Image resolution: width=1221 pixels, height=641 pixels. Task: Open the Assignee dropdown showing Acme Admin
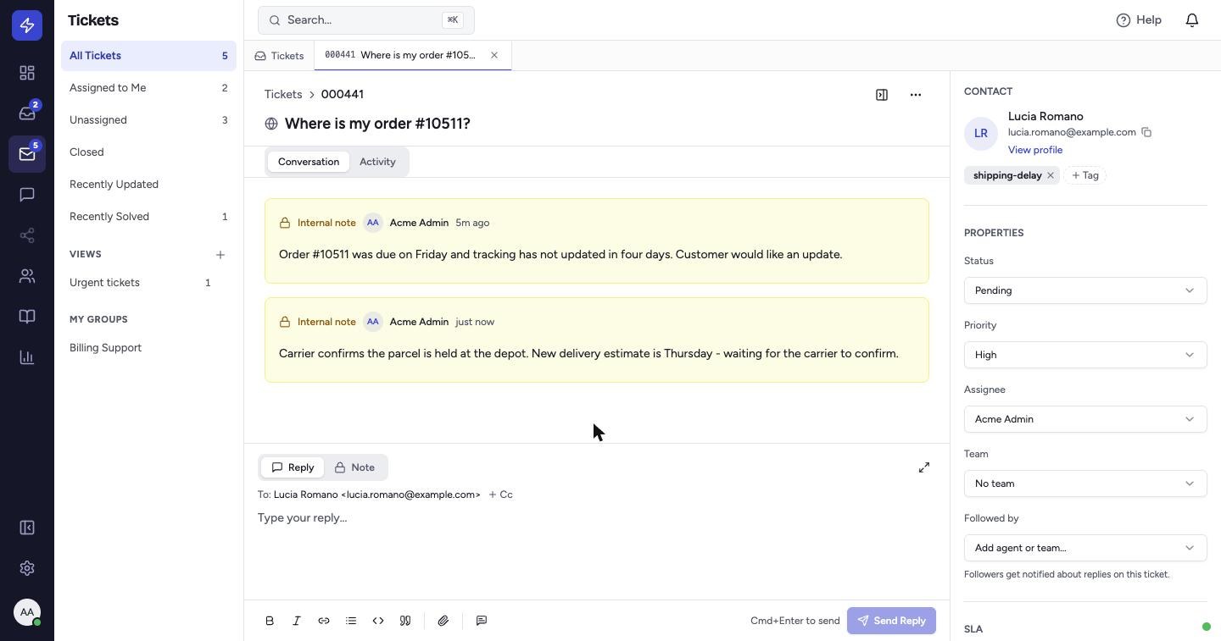(x=1085, y=419)
